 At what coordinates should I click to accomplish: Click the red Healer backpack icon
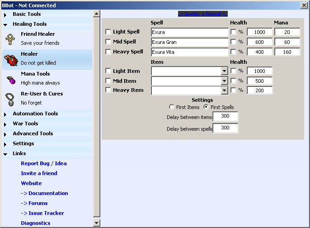click(x=10, y=59)
